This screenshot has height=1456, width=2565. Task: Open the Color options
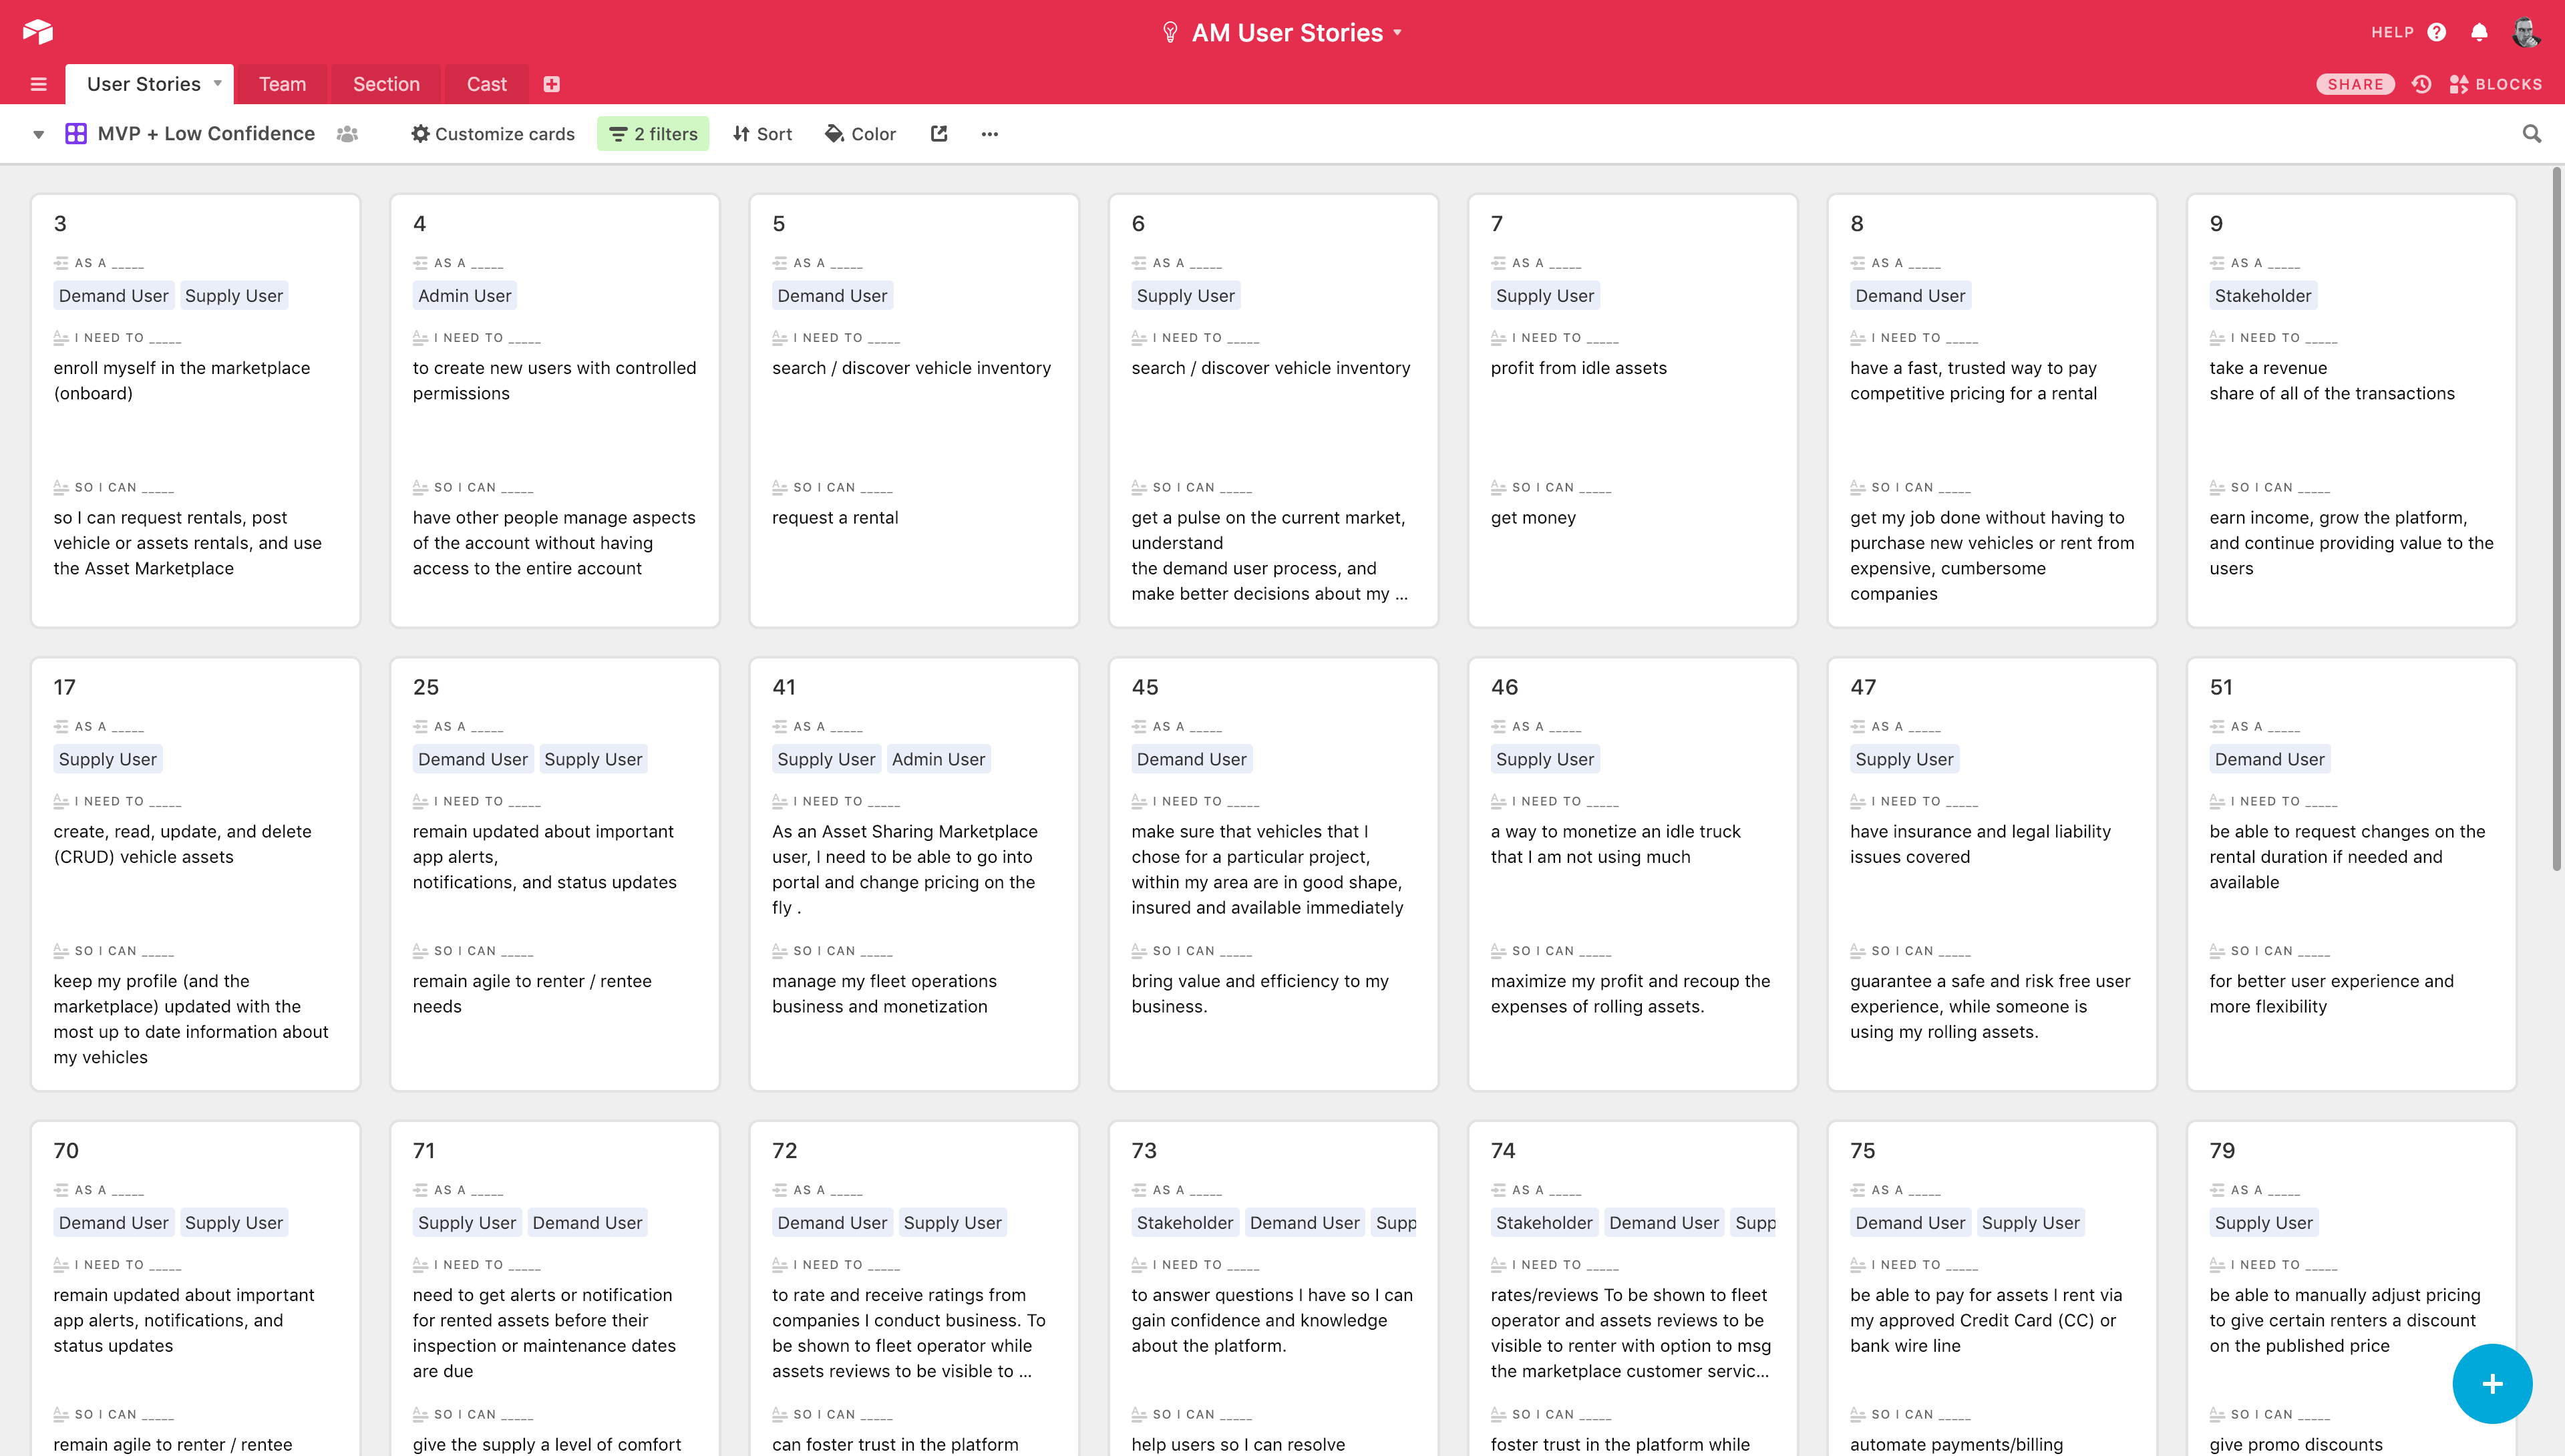860,133
